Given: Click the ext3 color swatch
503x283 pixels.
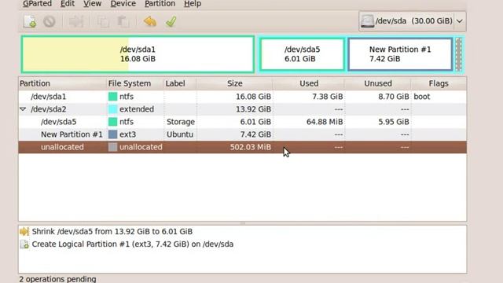Looking at the screenshot, I should [112, 134].
